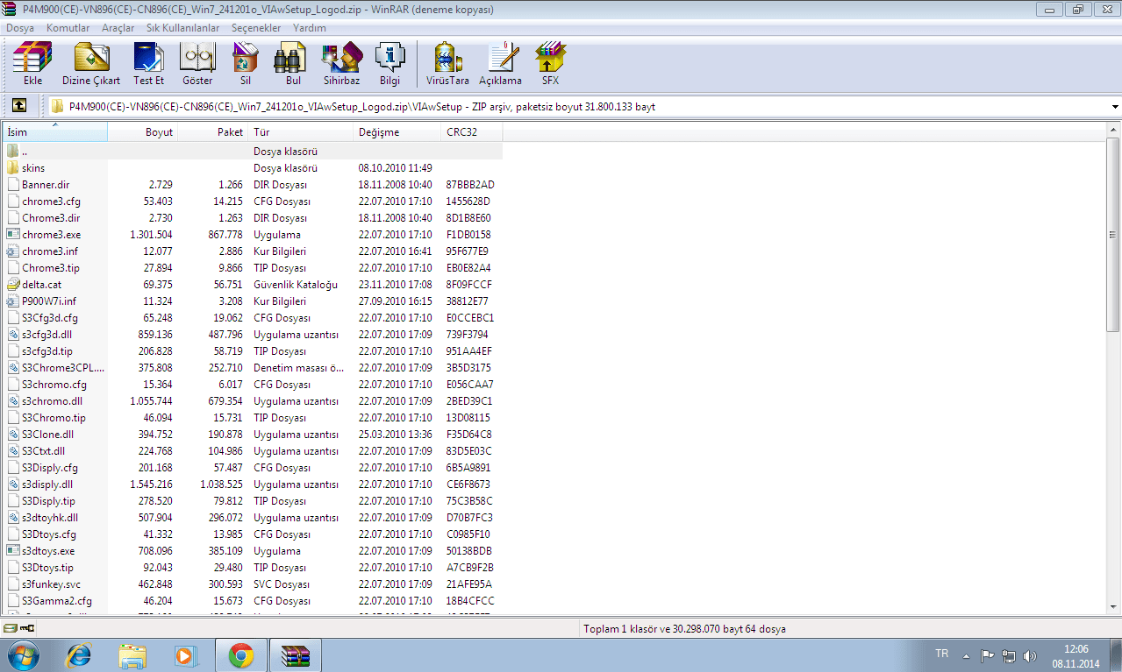This screenshot has height=672, width=1122.
Task: Select the chrome3.inf file
Action: 49,251
